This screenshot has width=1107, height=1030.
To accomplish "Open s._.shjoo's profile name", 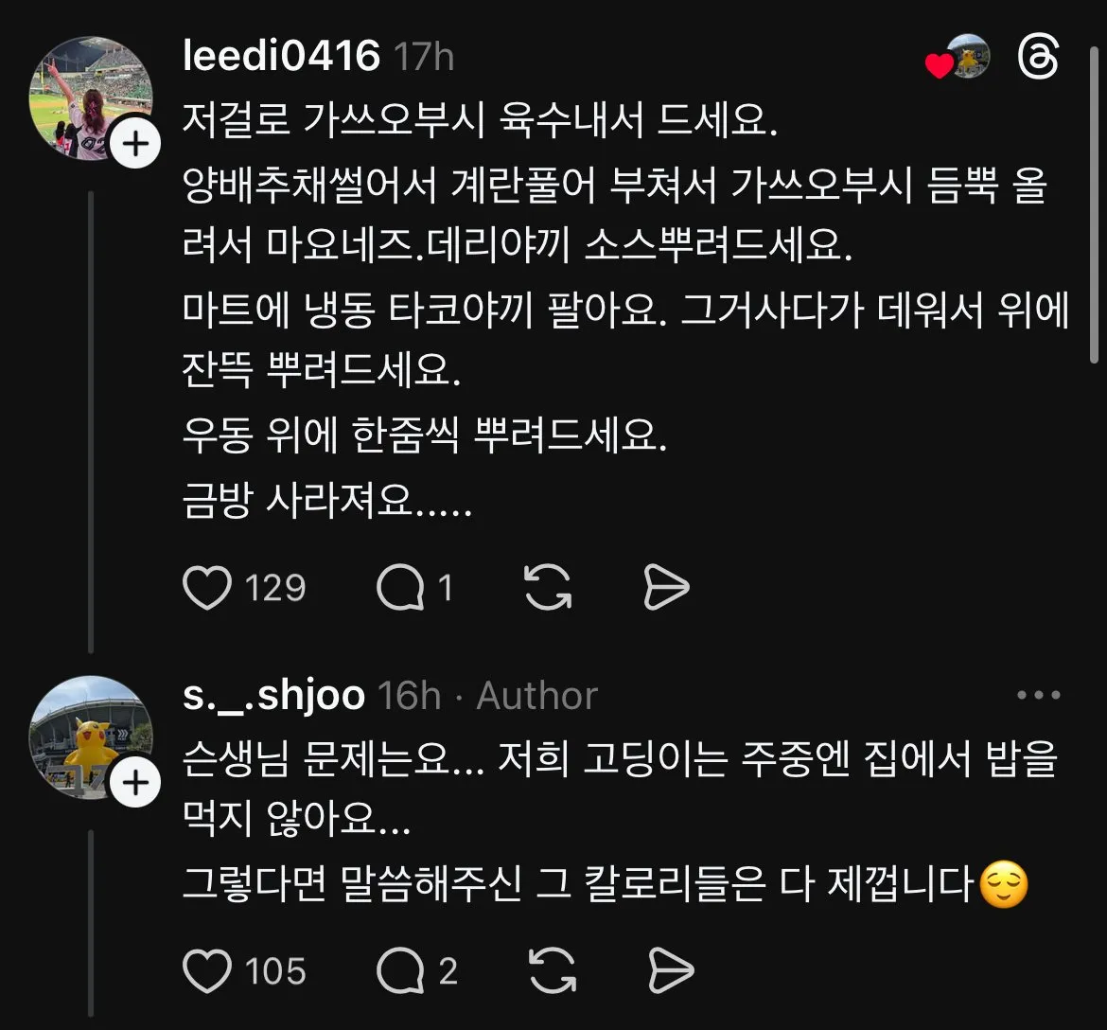I will [272, 694].
